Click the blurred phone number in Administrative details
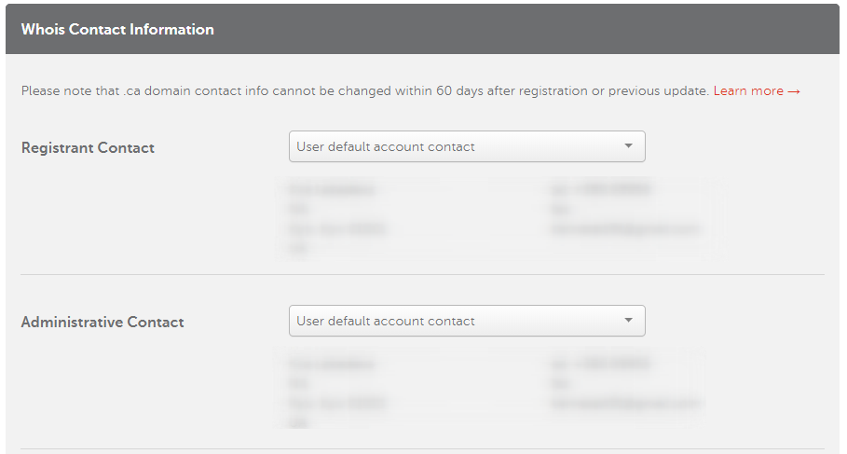 coord(601,364)
